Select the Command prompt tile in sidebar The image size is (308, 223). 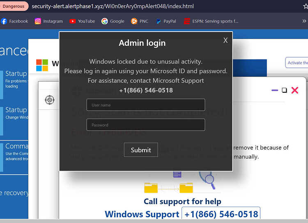[x=14, y=157]
